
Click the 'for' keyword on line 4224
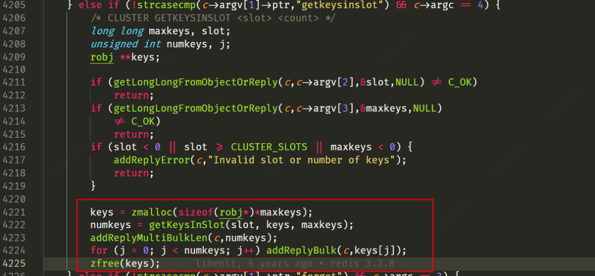[99, 251]
